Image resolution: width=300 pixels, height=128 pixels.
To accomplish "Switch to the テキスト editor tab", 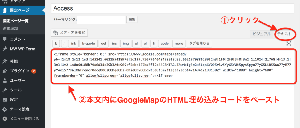I will coord(284,34).
